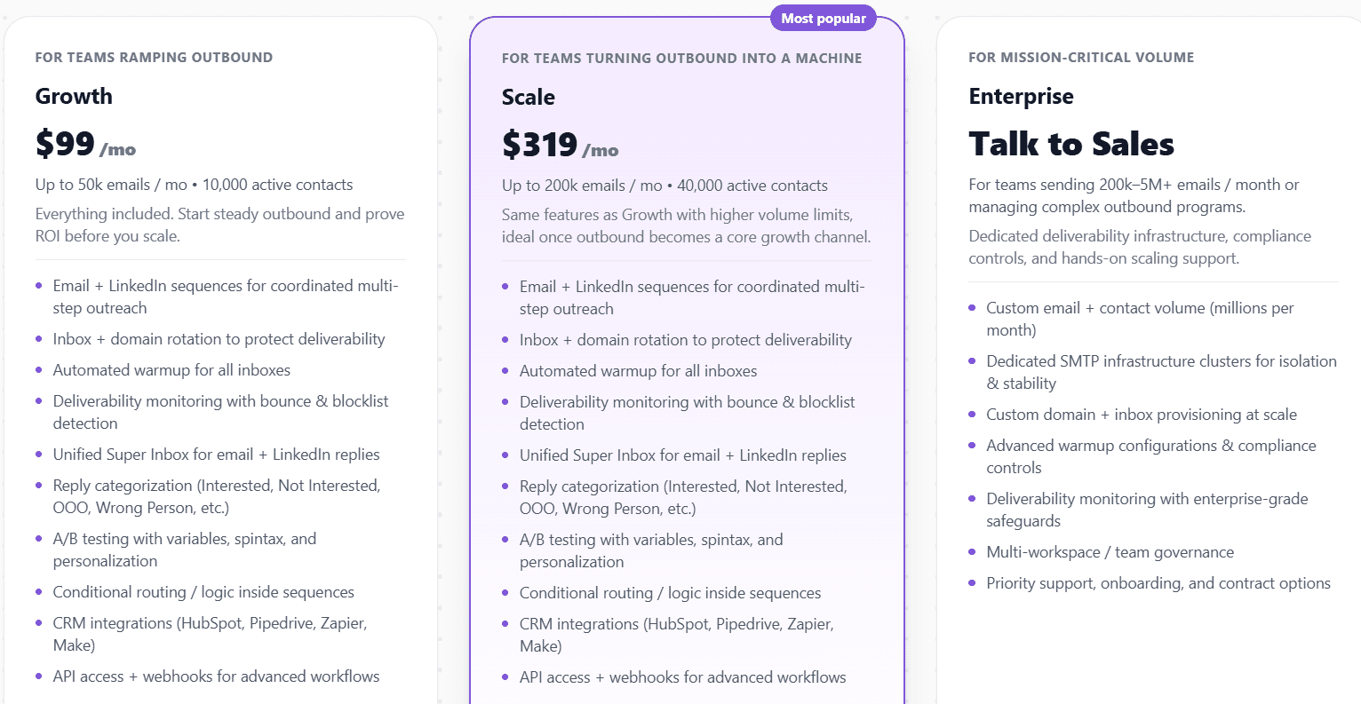Click FOR TEAMS TURNING OUTBOUND INTO A MACHINE

pos(681,58)
